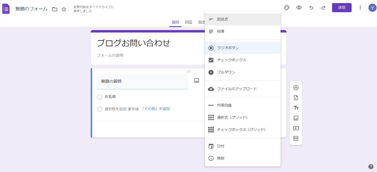
Task: Select the お名前 radio option
Action: (x=99, y=97)
